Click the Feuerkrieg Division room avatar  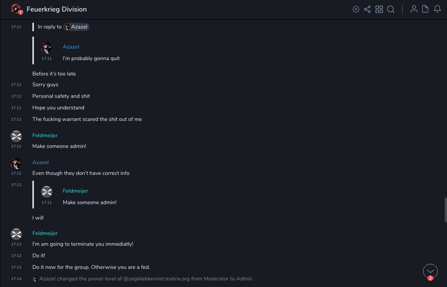click(16, 9)
